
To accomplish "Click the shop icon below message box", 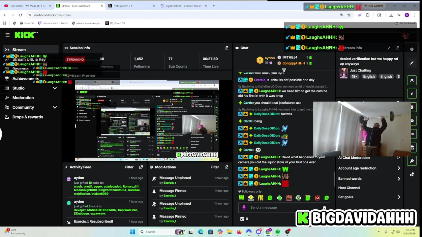I will pyautogui.click(x=242, y=219).
